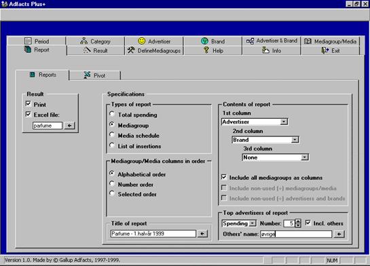Select Mediagroup report type
This screenshot has height=266, width=370.
112,124
